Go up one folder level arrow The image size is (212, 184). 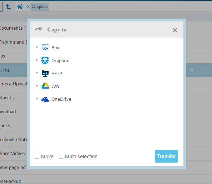coord(8,6)
